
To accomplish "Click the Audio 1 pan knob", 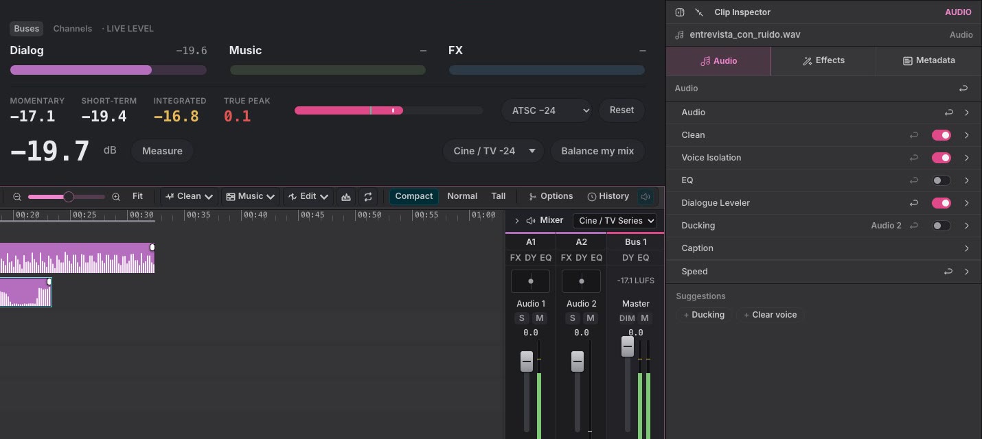I will click(530, 281).
